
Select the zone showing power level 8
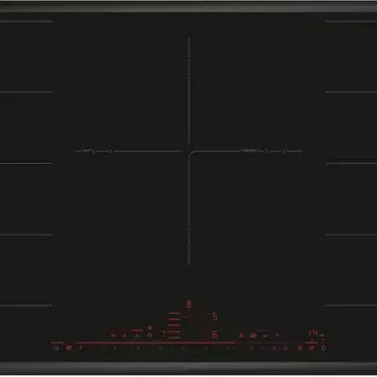tap(188, 304)
